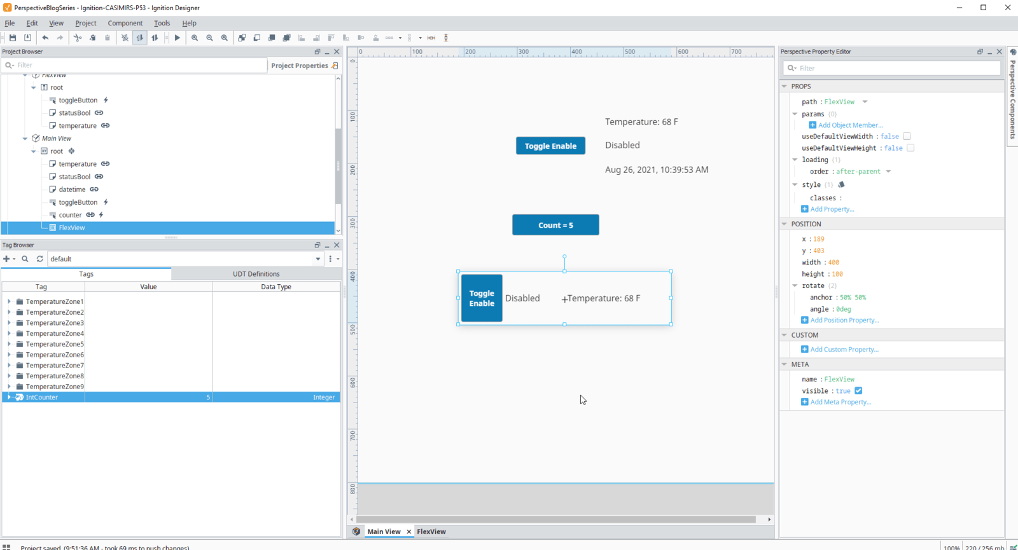This screenshot has width=1018, height=550.
Task: Click the Add Position Property link
Action: click(844, 320)
